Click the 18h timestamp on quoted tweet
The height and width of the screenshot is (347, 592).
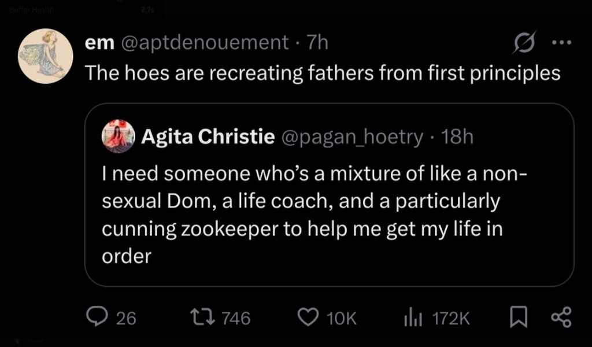tap(457, 137)
